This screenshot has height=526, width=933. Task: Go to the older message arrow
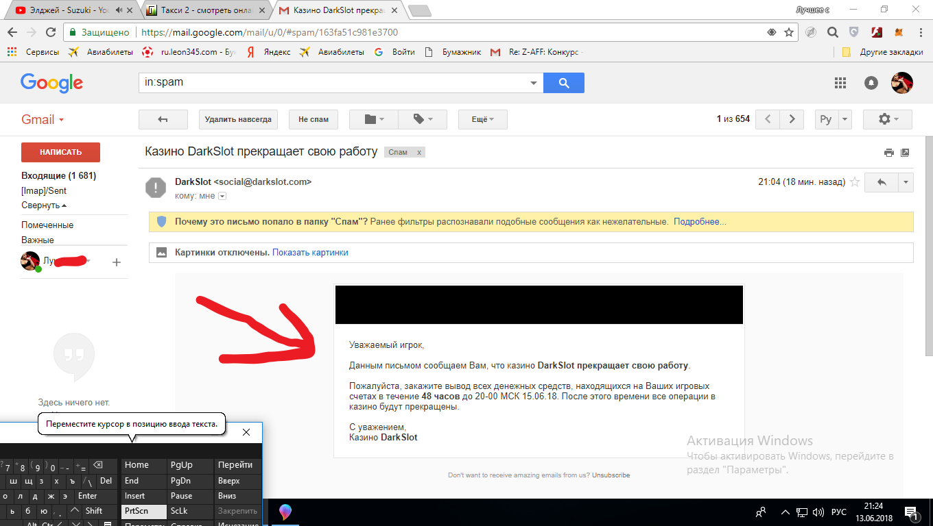pyautogui.click(x=792, y=119)
